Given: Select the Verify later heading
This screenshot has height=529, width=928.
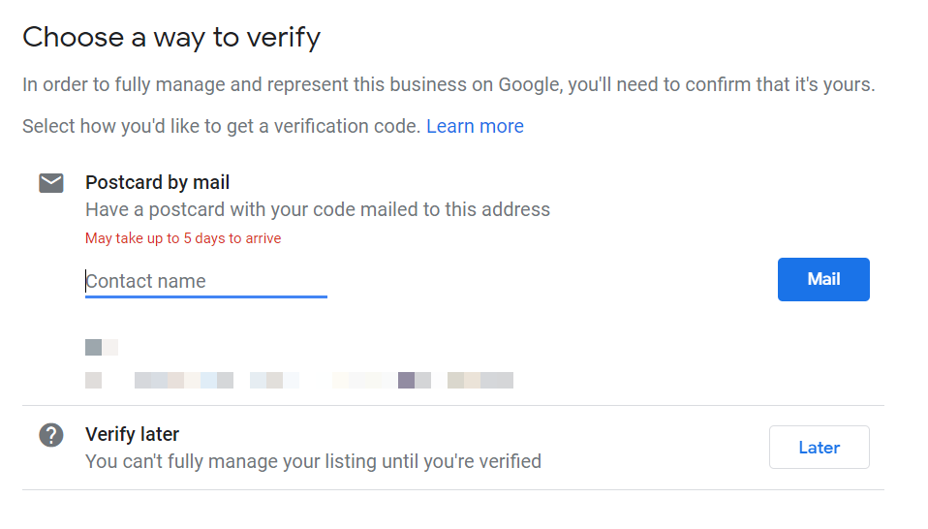Looking at the screenshot, I should point(132,434).
